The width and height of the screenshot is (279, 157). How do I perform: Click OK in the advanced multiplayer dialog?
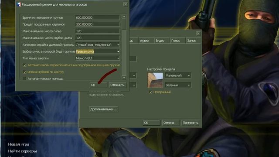coord(99,85)
